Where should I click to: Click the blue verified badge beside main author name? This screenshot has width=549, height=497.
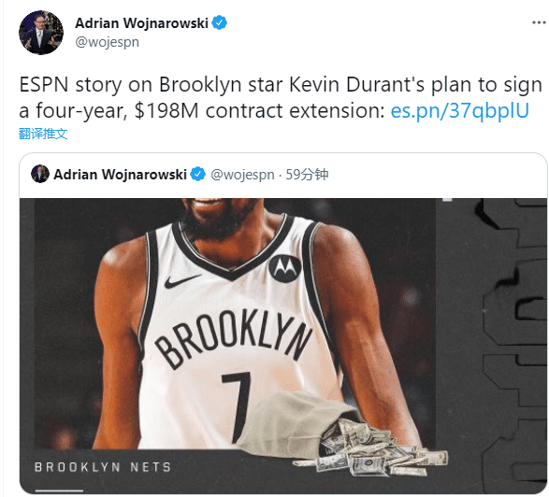pos(220,22)
